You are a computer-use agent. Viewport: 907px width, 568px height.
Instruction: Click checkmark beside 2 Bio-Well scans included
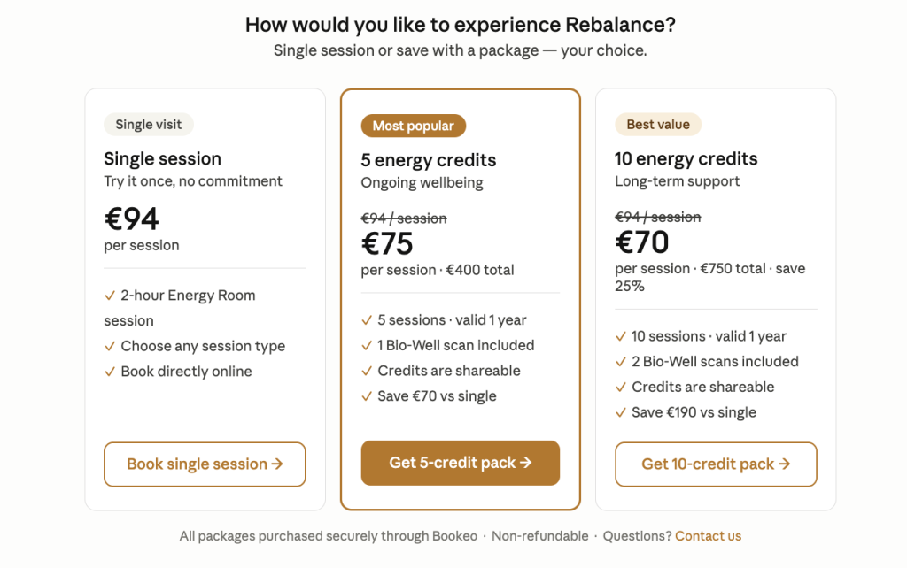click(621, 362)
